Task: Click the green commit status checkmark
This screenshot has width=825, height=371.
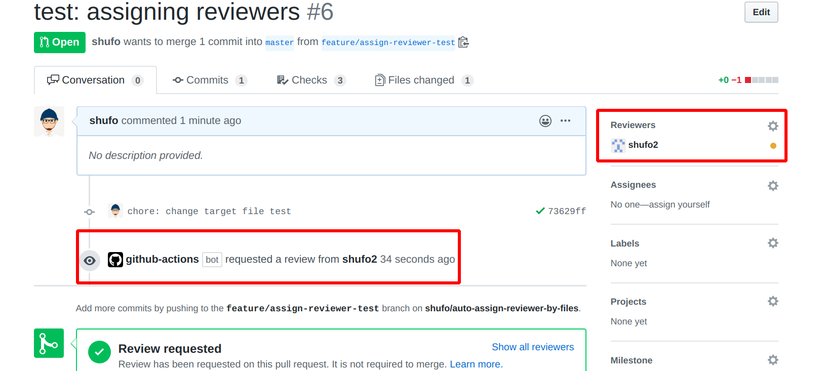Action: [540, 211]
